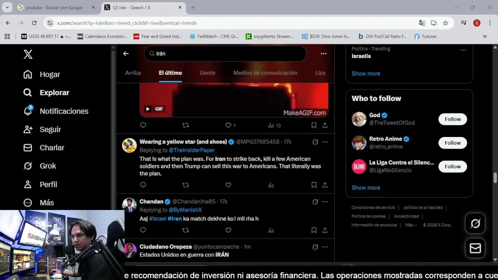The height and width of the screenshot is (280, 498).
Task: Open Charlar messages in sidebar
Action: coord(44,148)
